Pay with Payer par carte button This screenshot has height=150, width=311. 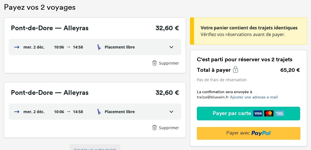(x=248, y=113)
